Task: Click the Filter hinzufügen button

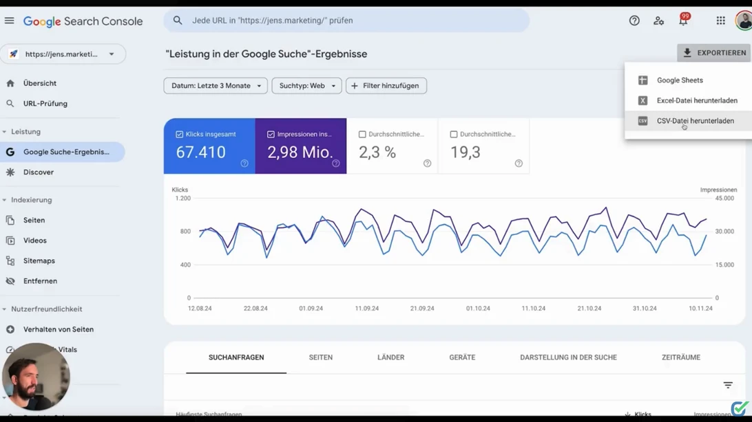Action: (386, 86)
